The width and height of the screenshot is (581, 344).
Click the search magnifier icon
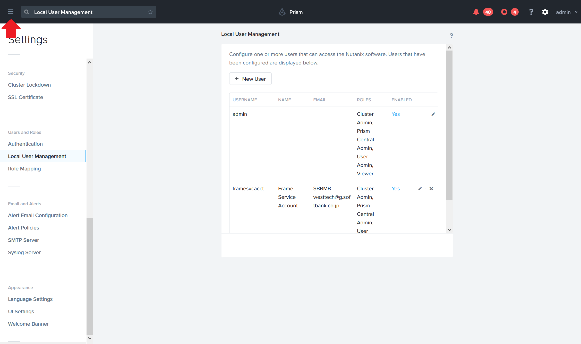point(27,12)
